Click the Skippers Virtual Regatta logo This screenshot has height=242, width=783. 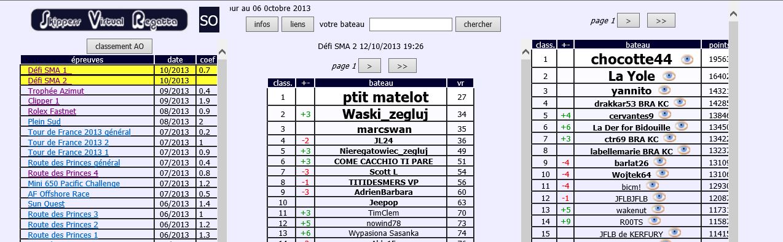[x=109, y=20]
